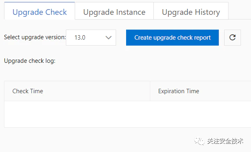Select the 13.0 value in version box
This screenshot has width=251, height=152.
coord(80,38)
